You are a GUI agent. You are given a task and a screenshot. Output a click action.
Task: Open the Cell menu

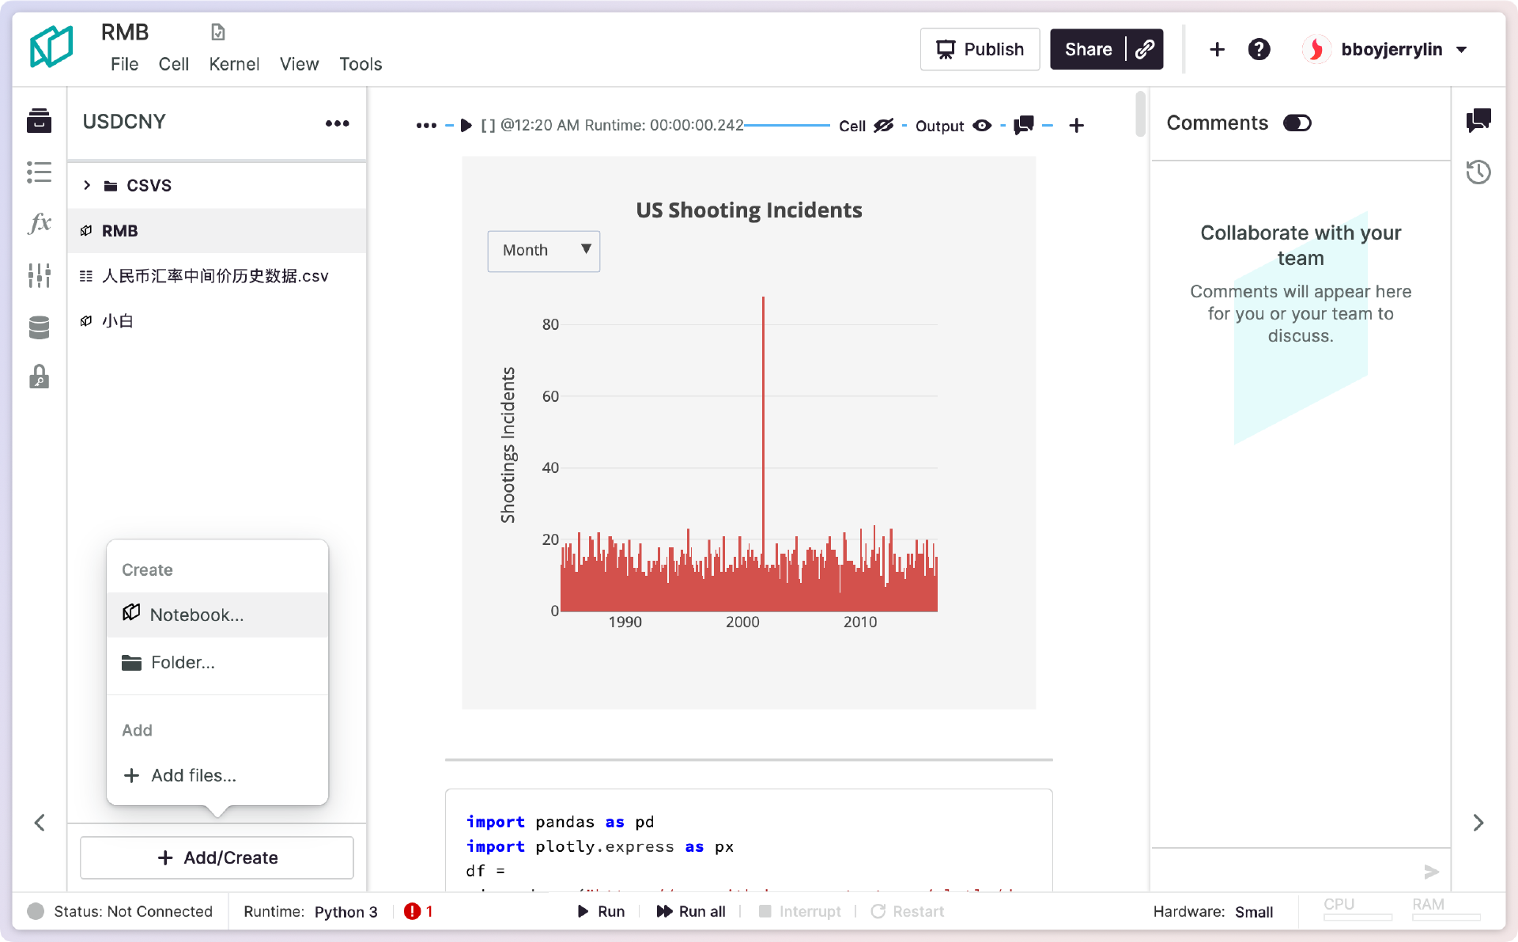coord(174,64)
